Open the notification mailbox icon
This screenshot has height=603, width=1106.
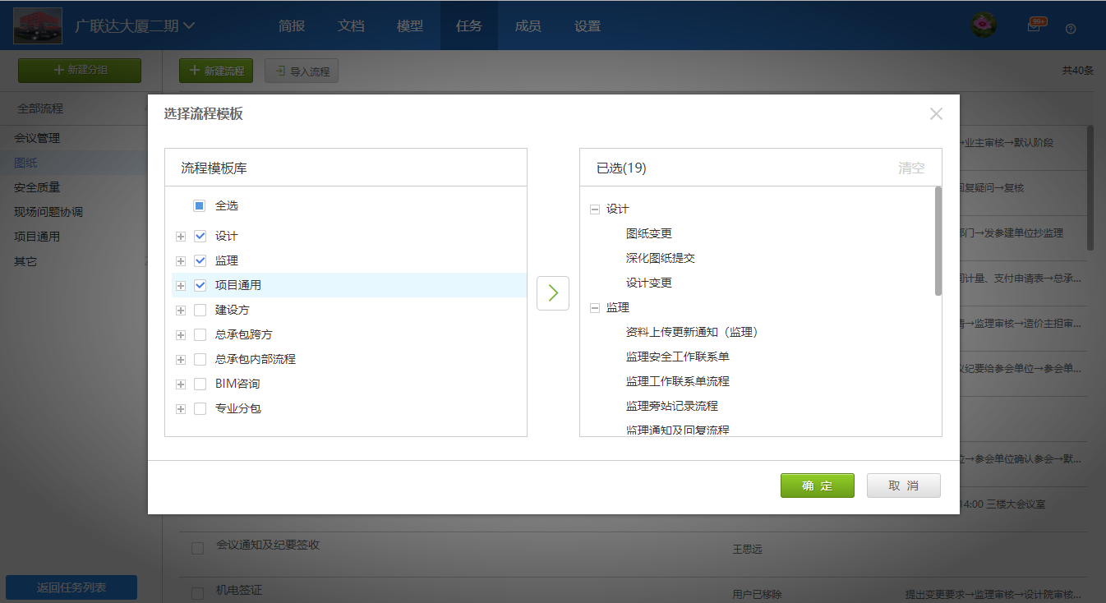(1034, 26)
